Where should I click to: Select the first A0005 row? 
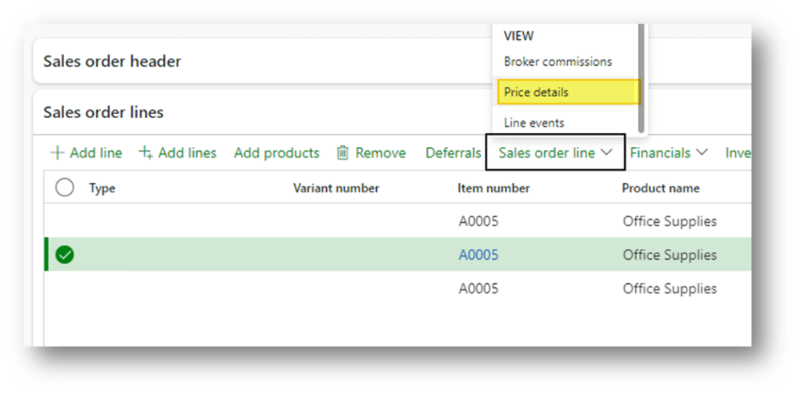pyautogui.click(x=479, y=221)
